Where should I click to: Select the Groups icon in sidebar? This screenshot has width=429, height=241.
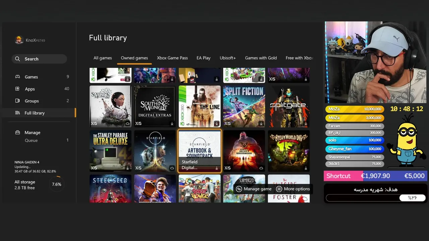(17, 101)
